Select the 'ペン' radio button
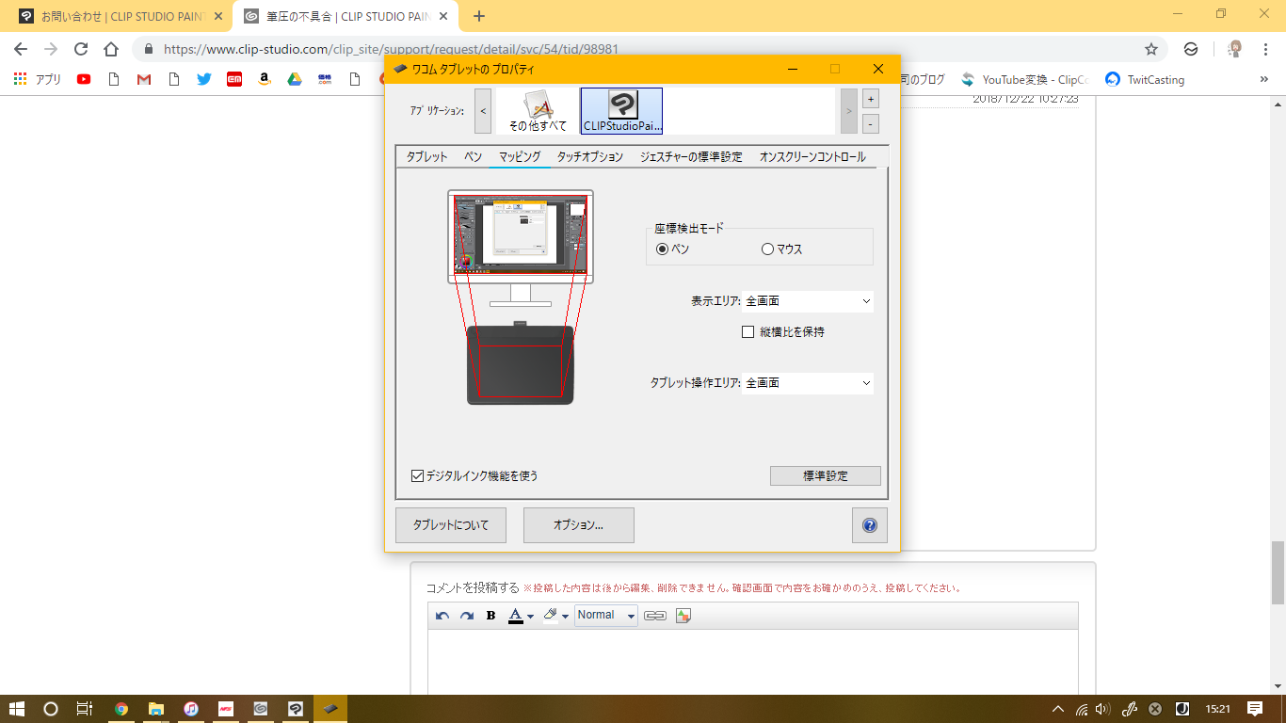The width and height of the screenshot is (1286, 723). (662, 249)
